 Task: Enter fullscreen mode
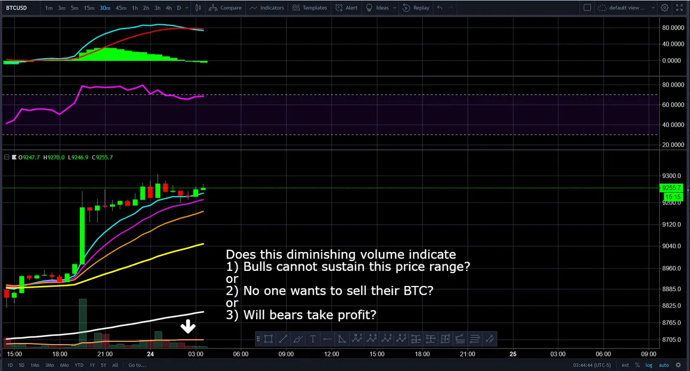(x=680, y=8)
